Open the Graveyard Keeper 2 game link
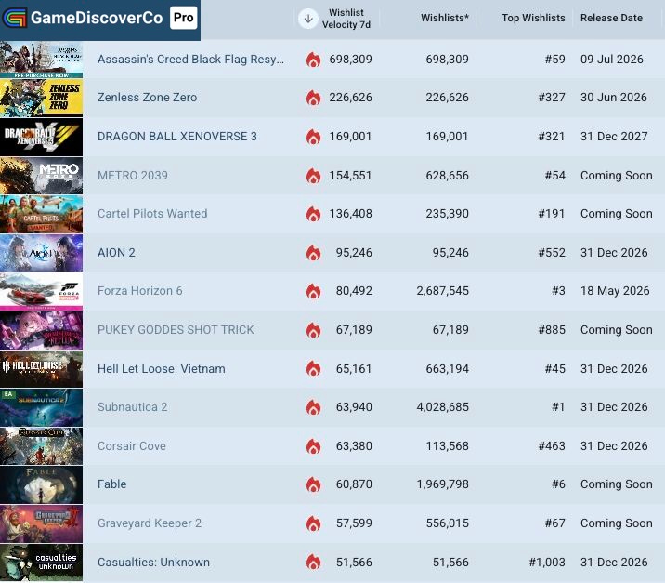The height and width of the screenshot is (583, 665). 150,523
